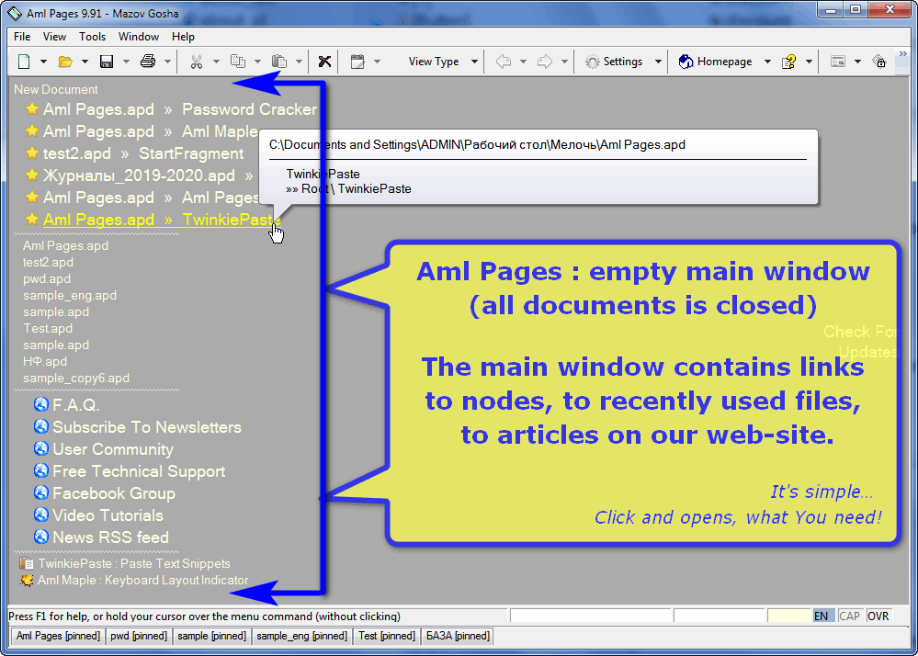
Task: Click the Paste clipboard icon
Action: coord(279,62)
